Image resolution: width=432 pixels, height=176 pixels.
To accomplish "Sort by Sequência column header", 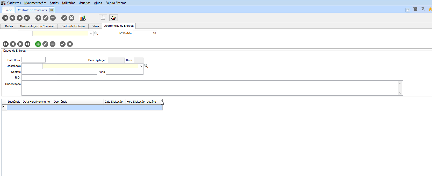I will tap(15, 102).
